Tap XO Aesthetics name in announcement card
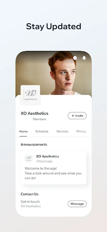 (x=47, y=156)
